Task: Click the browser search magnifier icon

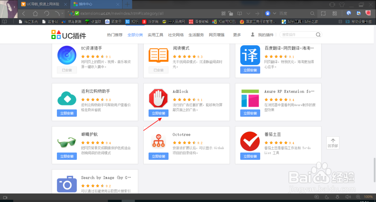Action: coord(312,13)
